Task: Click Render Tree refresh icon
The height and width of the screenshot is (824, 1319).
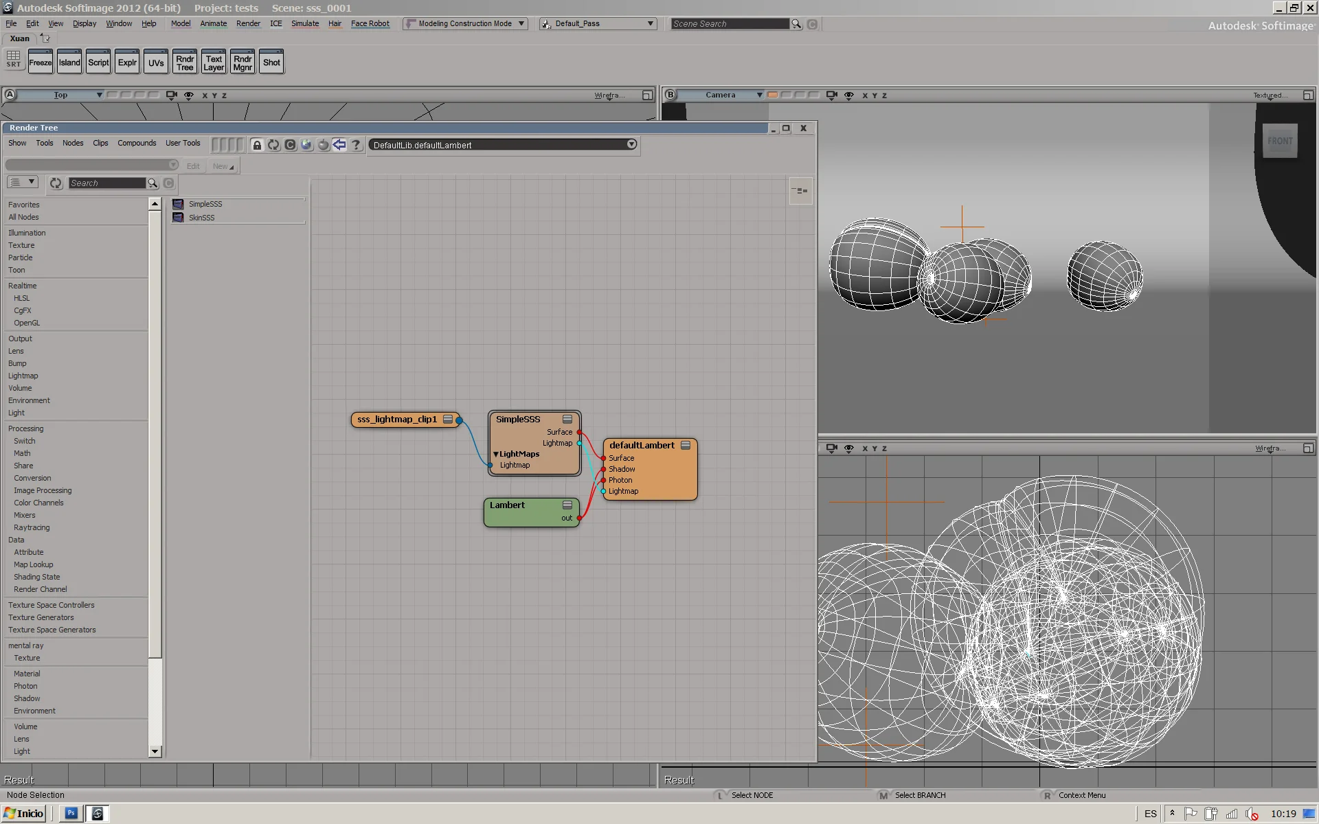Action: click(273, 145)
